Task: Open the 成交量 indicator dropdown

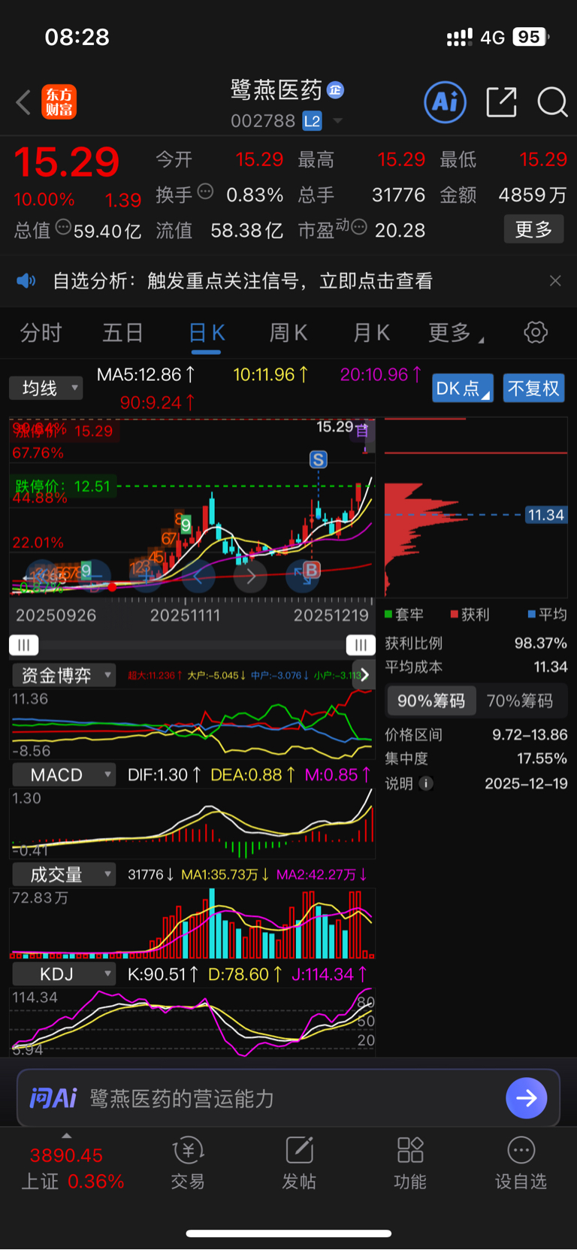Action: coord(63,874)
